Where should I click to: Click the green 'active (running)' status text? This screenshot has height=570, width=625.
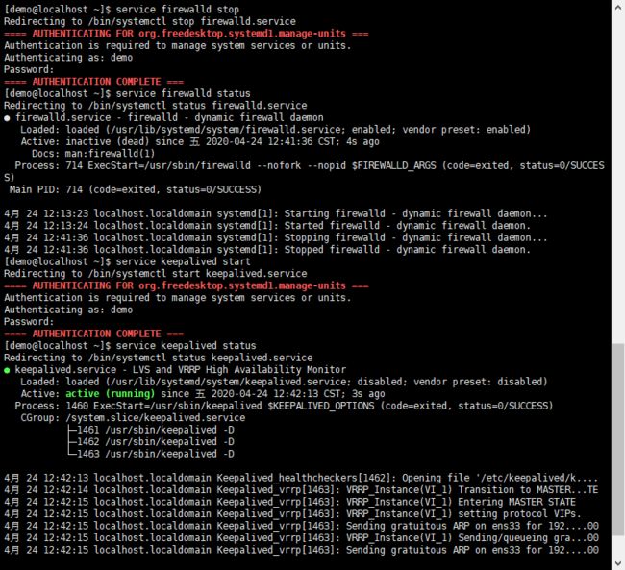(110, 394)
